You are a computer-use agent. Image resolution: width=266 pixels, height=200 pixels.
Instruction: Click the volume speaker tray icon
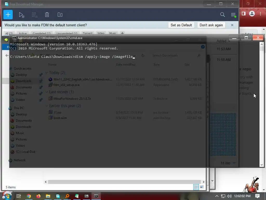[229, 196]
